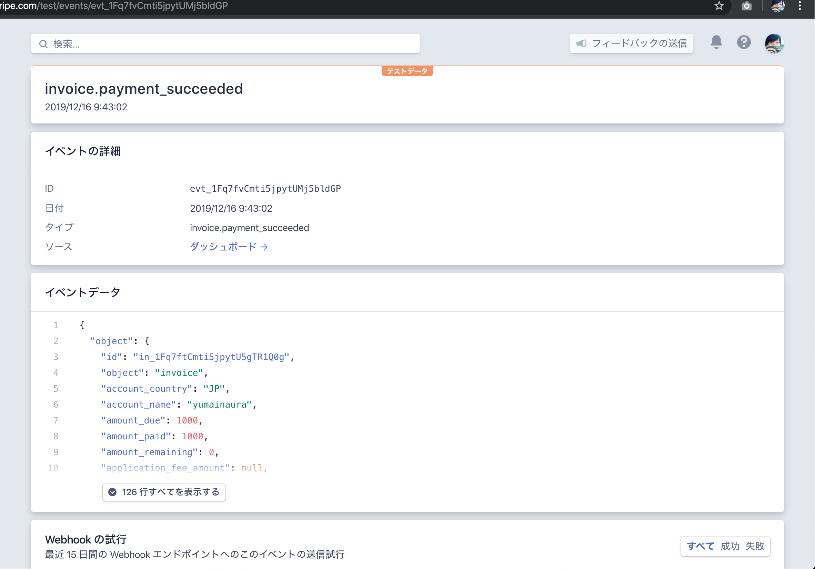Open the notifications bell icon
Image resolution: width=815 pixels, height=569 pixels.
point(716,43)
